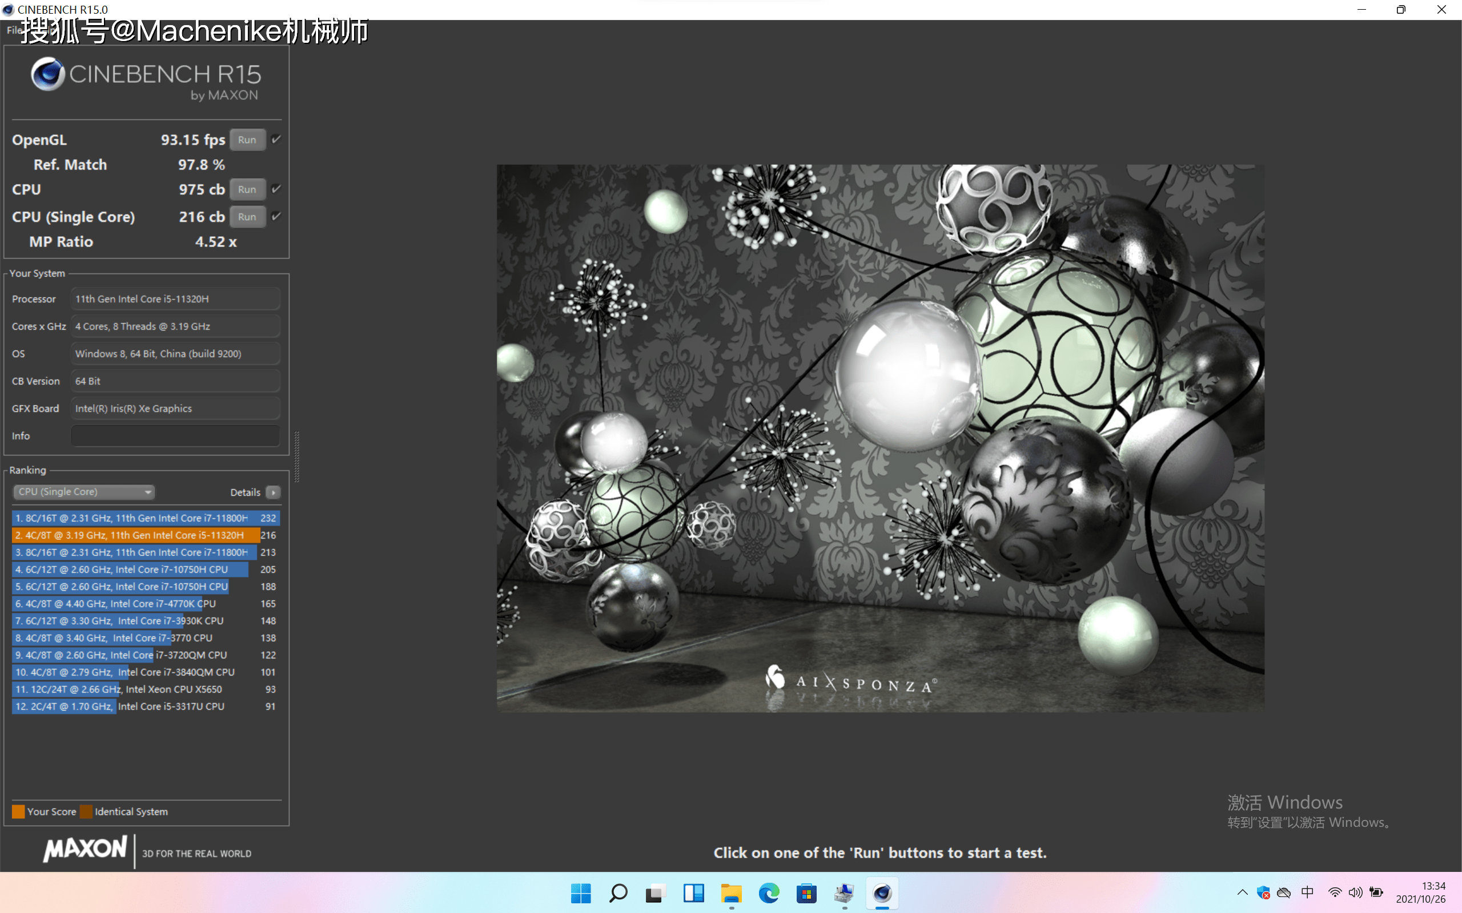Select ranking entry 1, Core i7-11800H
This screenshot has height=913, width=1462.
pos(145,518)
